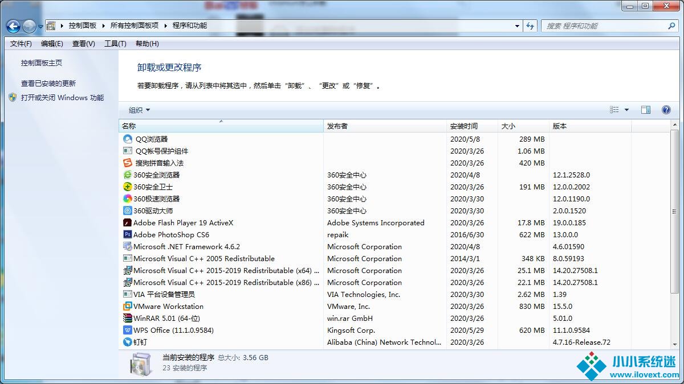Image resolution: width=684 pixels, height=384 pixels.
Task: Click the back navigation arrow
Action: point(13,26)
